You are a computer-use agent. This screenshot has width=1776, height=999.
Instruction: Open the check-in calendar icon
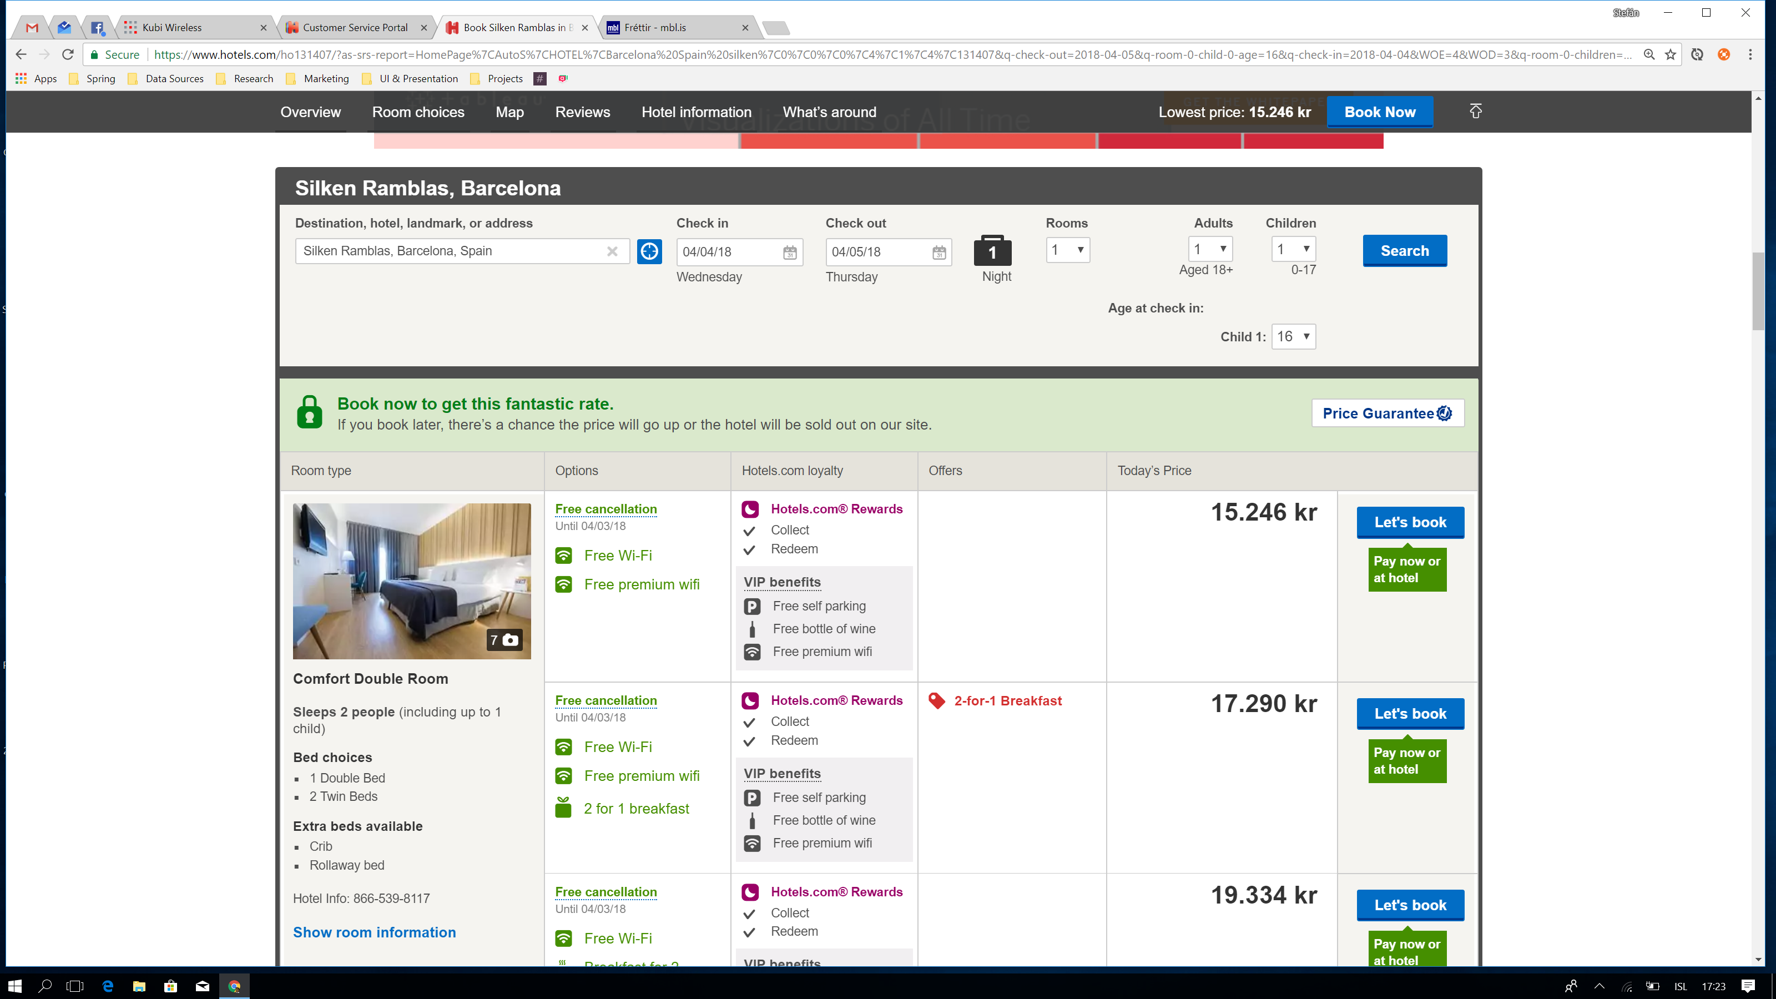(x=790, y=253)
